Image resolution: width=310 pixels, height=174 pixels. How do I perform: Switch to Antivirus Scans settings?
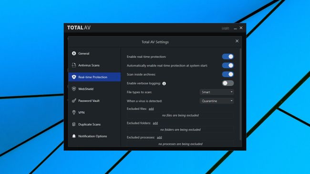[x=94, y=65]
